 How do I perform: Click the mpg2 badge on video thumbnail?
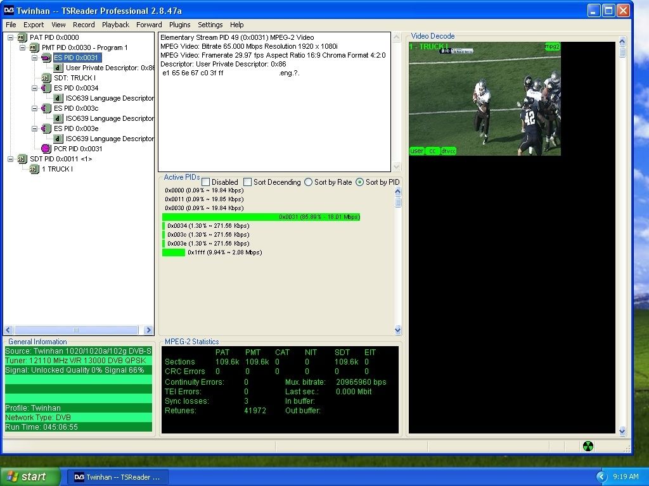552,46
